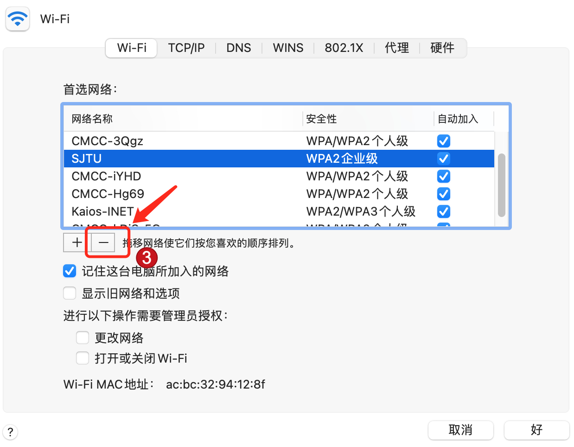
Task: Toggle auto-join for CMCC-iYHD
Action: 444,176
